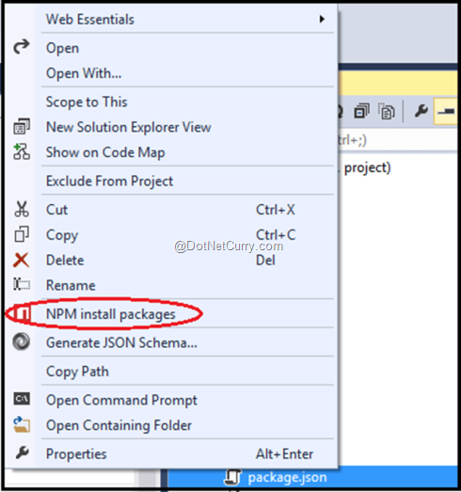Expand the Web Essentials submenu arrow
This screenshot has height=492, width=461.
pos(322,19)
